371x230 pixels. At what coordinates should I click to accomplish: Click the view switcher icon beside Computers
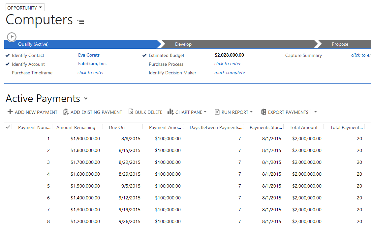pos(80,21)
